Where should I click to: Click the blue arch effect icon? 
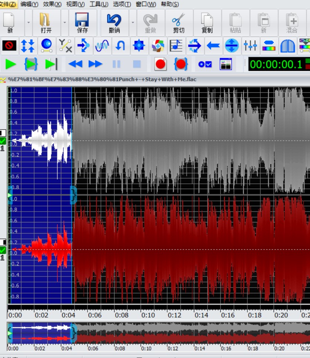pyautogui.click(x=287, y=46)
